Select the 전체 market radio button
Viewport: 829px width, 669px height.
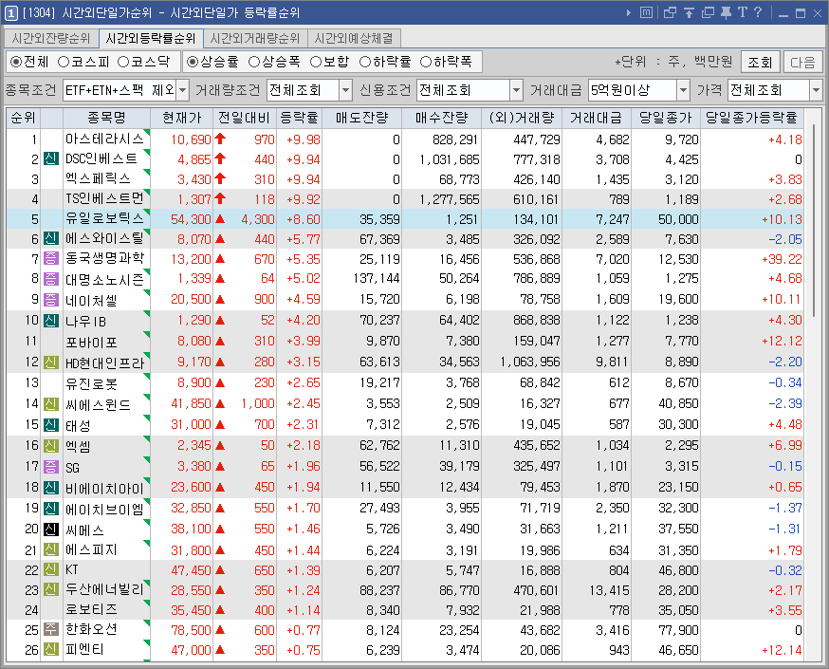coord(16,62)
